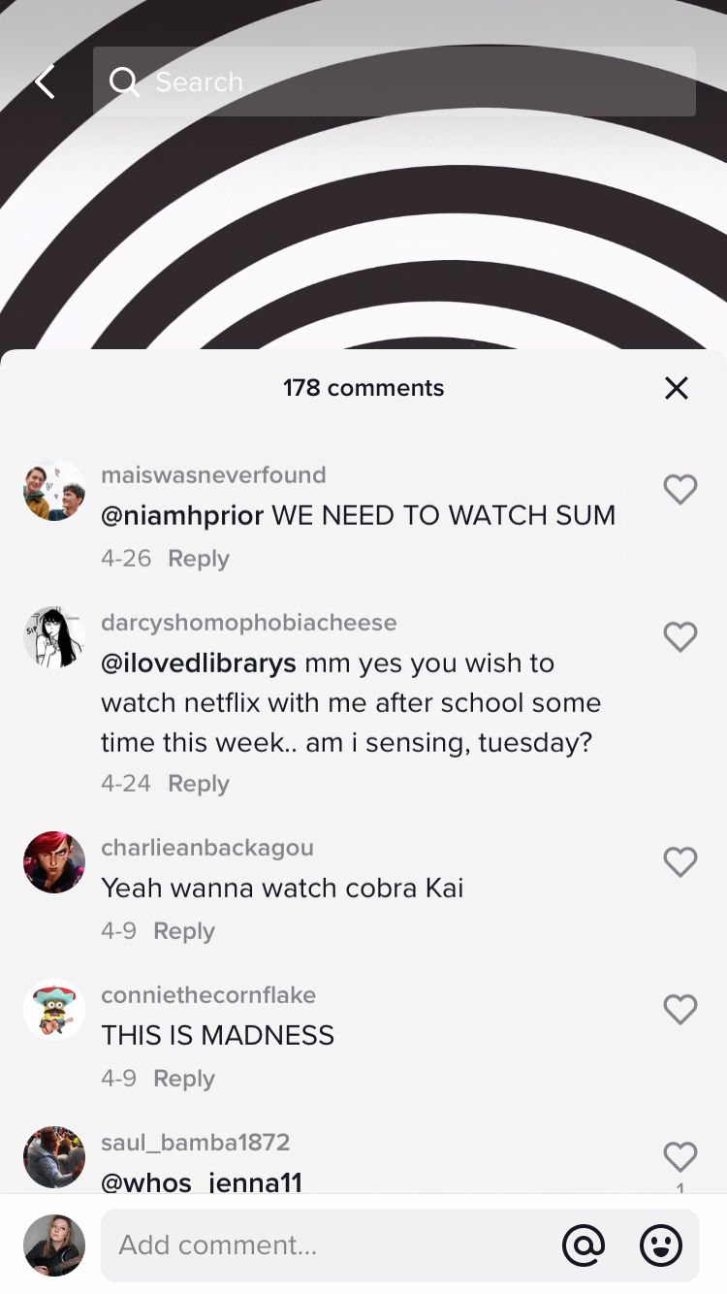The image size is (727, 1294).
Task: Click the Search field at top
Action: tap(395, 81)
